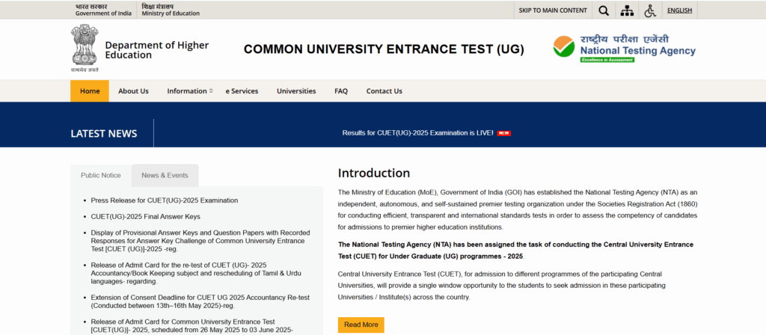Open the e Services menu
Image resolution: width=766 pixels, height=335 pixels.
(x=242, y=91)
